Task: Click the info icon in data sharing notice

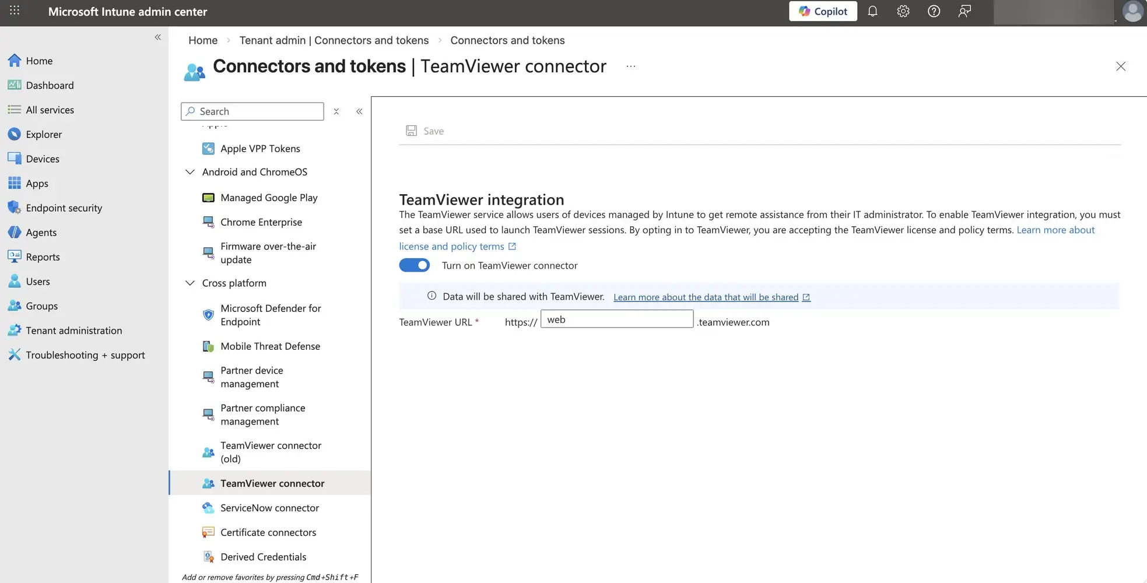Action: click(x=432, y=296)
